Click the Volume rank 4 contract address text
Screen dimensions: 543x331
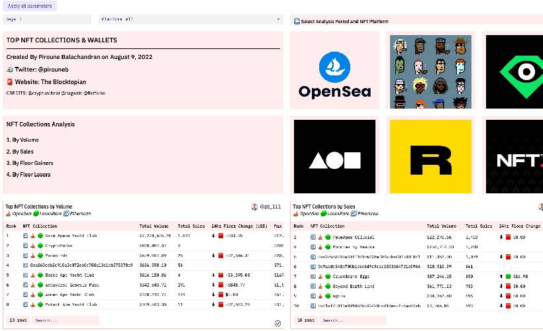point(81,265)
